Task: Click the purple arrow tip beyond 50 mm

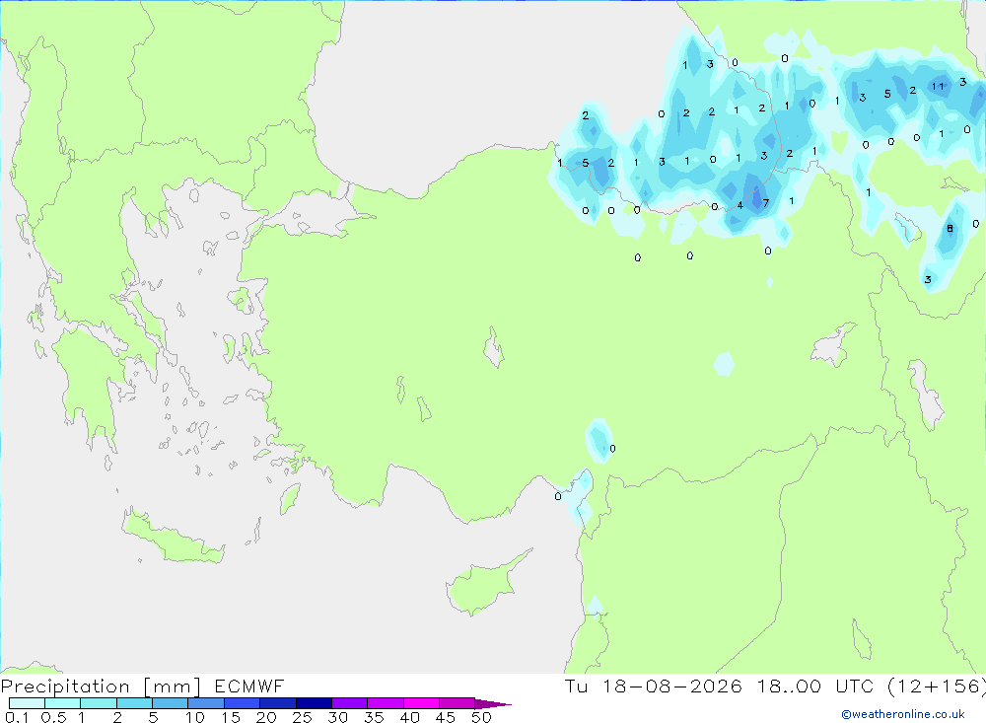Action: pos(493,704)
